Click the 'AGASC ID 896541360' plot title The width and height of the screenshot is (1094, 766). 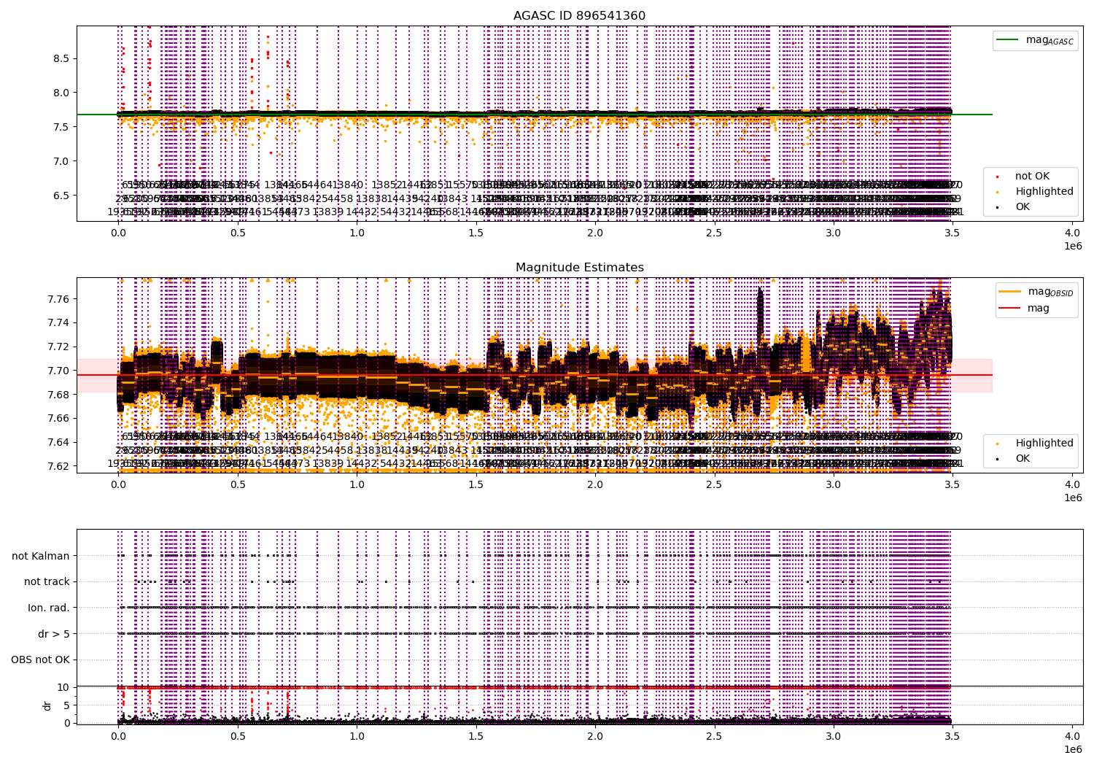(x=579, y=16)
